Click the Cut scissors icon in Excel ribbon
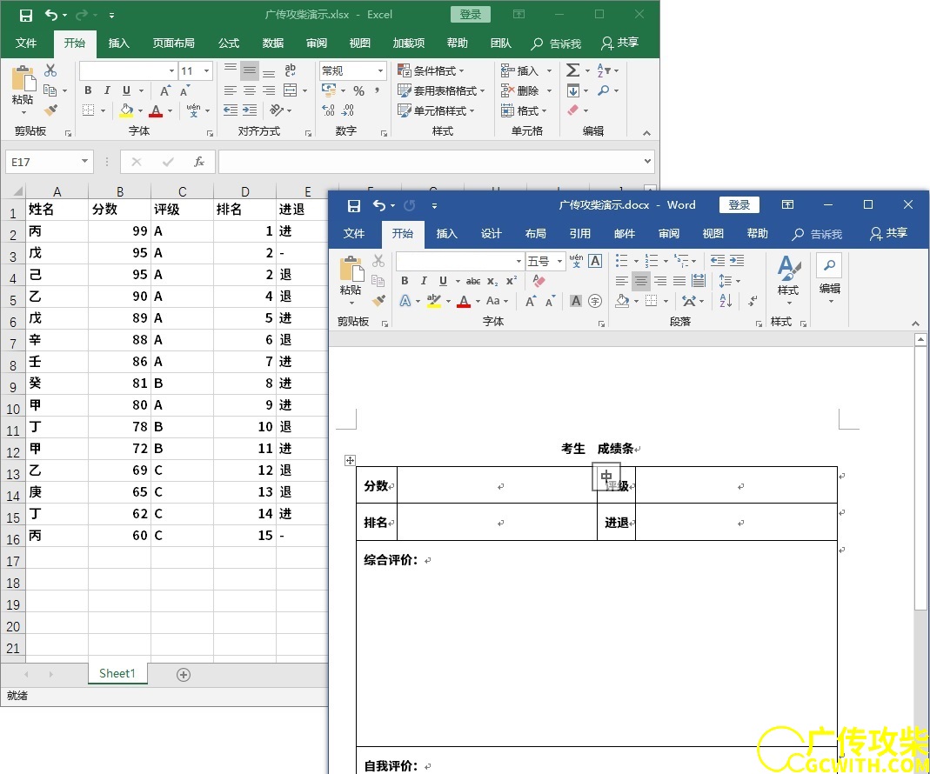Image resolution: width=930 pixels, height=774 pixels. click(50, 70)
